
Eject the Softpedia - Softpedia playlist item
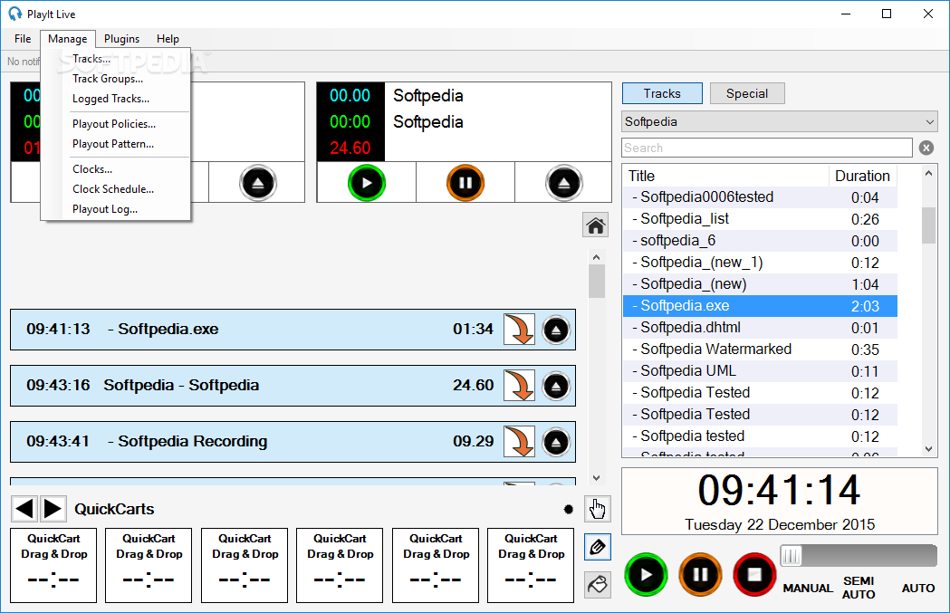tap(556, 386)
